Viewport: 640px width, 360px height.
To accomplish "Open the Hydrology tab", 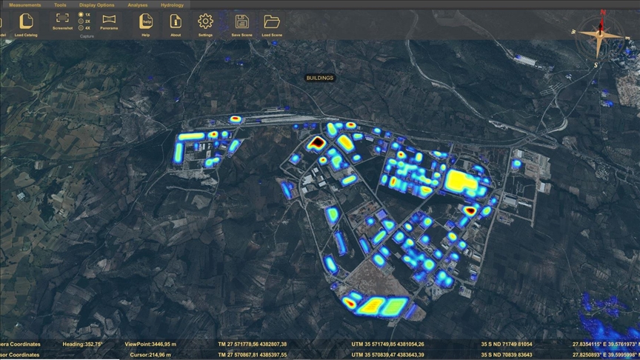I will (172, 4).
